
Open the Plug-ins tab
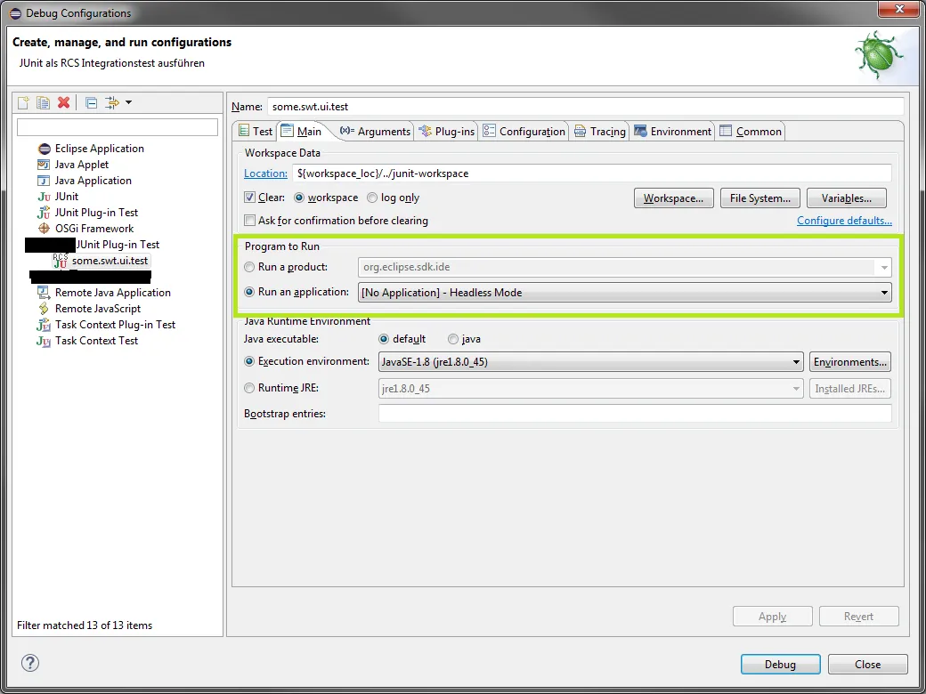point(446,132)
